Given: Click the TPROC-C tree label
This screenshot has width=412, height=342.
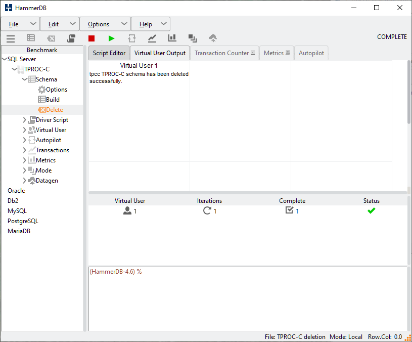Looking at the screenshot, I should [x=37, y=69].
